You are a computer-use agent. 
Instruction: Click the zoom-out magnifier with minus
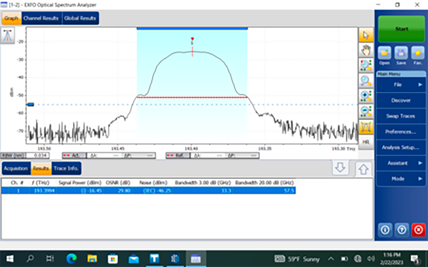pos(365,111)
